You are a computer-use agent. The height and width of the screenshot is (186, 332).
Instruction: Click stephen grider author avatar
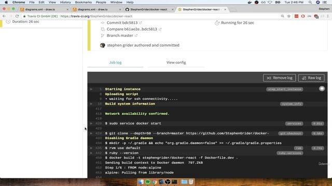coord(103,45)
